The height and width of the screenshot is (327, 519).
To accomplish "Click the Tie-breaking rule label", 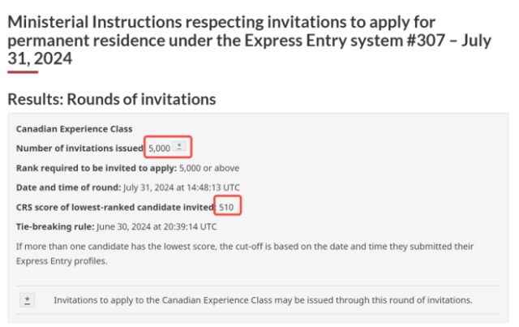I will pos(55,226).
